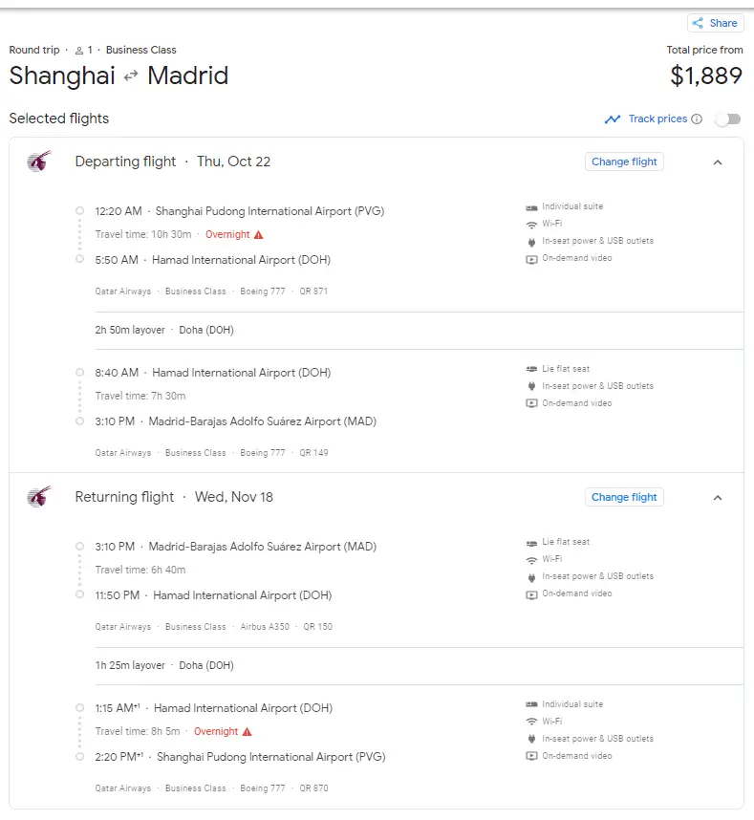Click Overnight warning icon on DOH–PVG return

point(248,732)
